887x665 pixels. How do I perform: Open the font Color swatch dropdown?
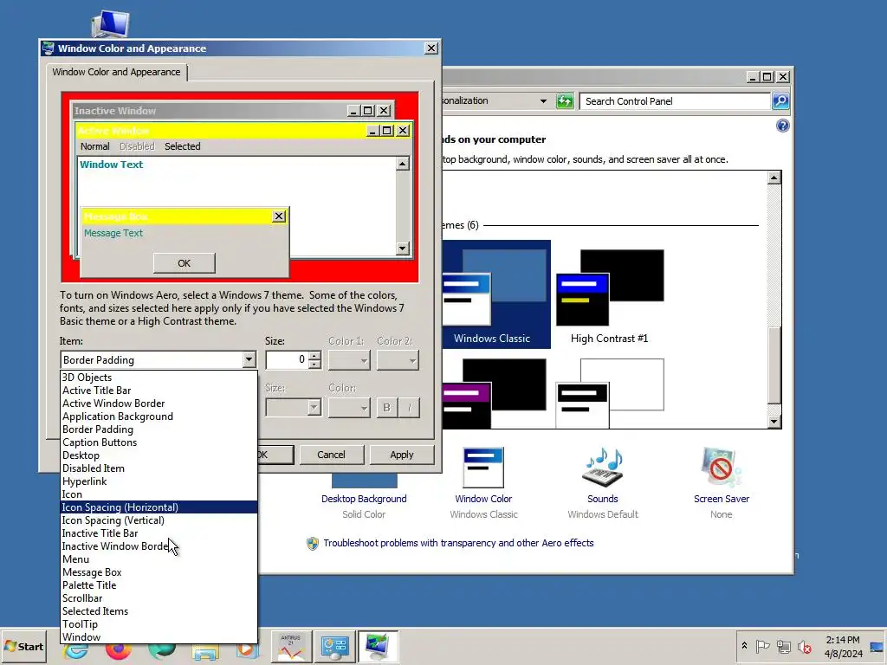349,408
